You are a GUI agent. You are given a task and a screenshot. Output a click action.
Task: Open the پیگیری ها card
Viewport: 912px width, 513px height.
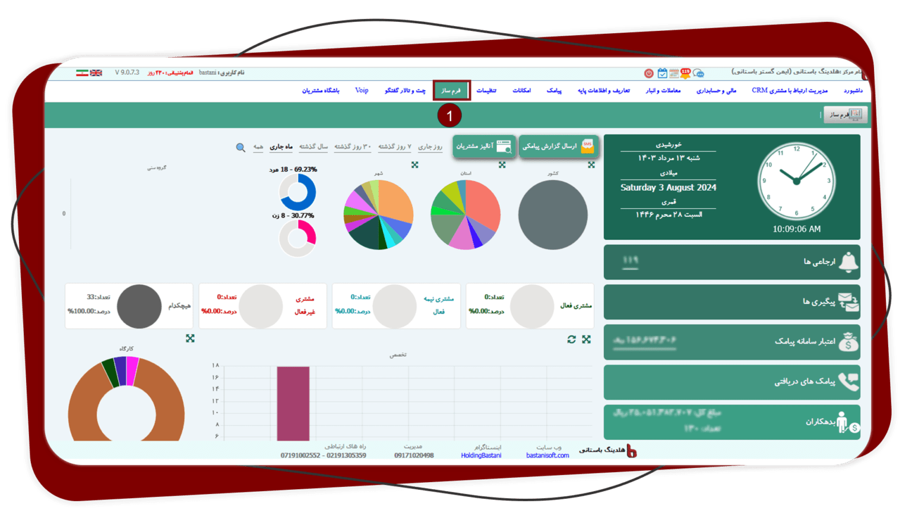coord(731,302)
